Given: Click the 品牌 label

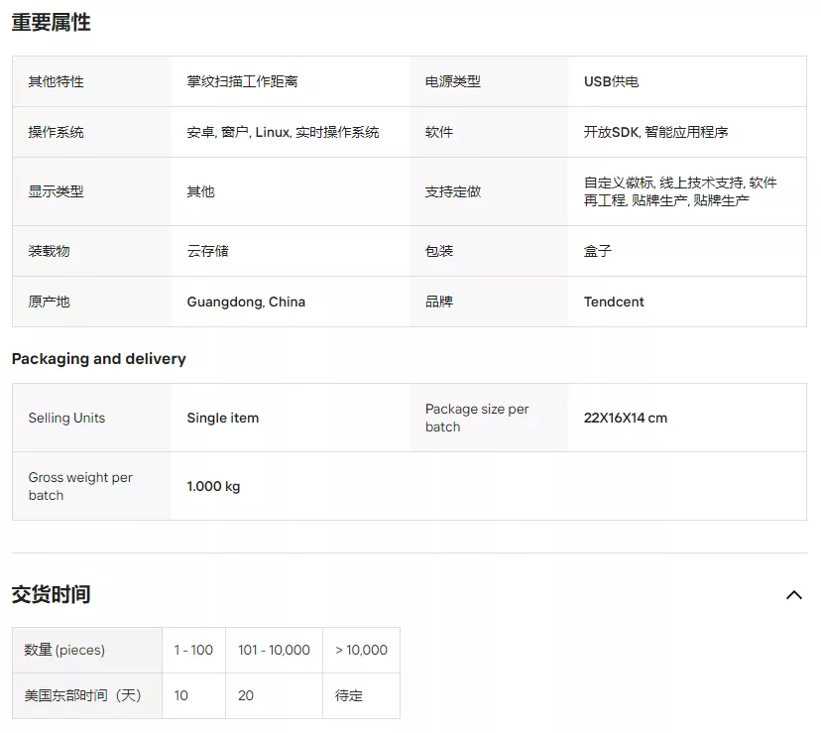Looking at the screenshot, I should pos(439,302).
